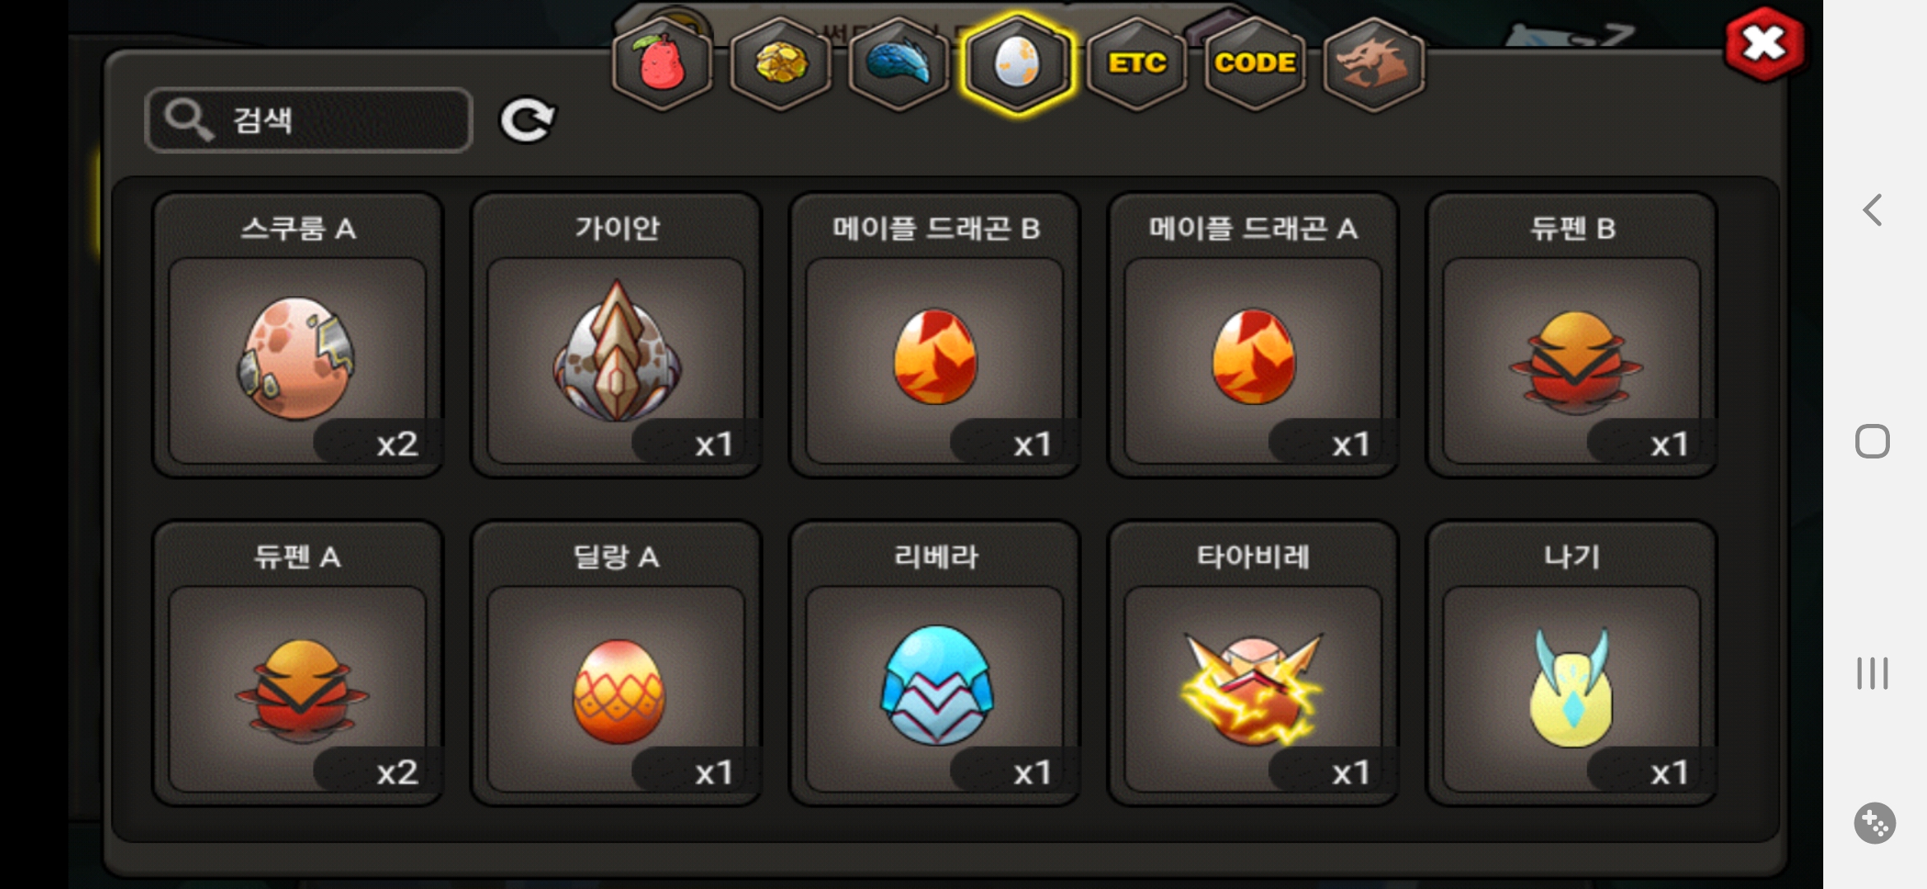Viewport: 1927px width, 889px height.
Task: Pick the 듀펜 B egg
Action: (x=1572, y=335)
